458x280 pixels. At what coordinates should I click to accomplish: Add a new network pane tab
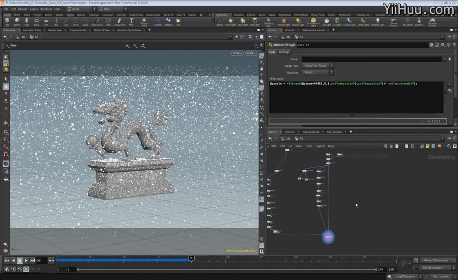(x=351, y=132)
